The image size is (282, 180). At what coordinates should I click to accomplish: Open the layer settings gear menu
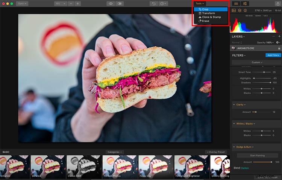[278, 43]
